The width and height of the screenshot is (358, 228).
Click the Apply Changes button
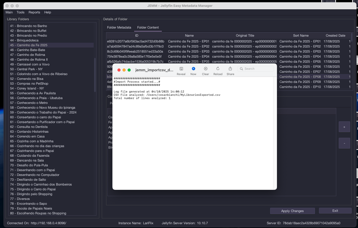[x=292, y=211]
